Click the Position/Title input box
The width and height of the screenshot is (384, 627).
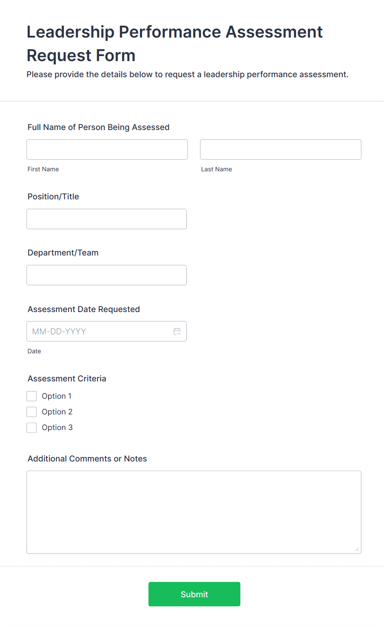pyautogui.click(x=107, y=219)
